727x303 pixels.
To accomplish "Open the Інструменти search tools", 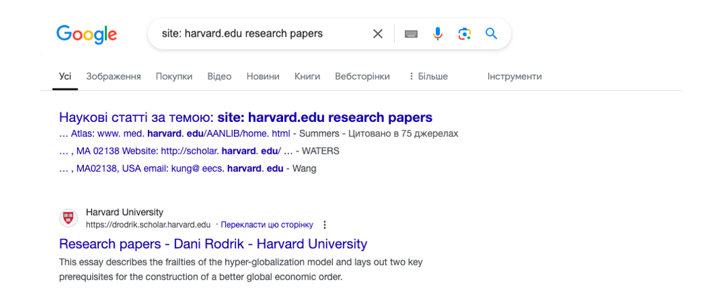I will click(x=514, y=76).
